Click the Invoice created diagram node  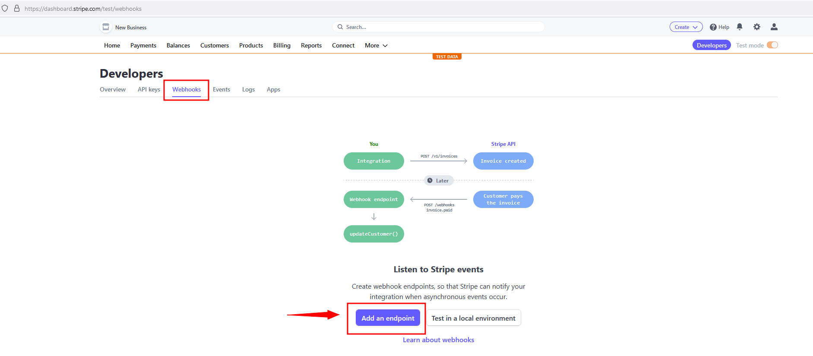tap(503, 161)
